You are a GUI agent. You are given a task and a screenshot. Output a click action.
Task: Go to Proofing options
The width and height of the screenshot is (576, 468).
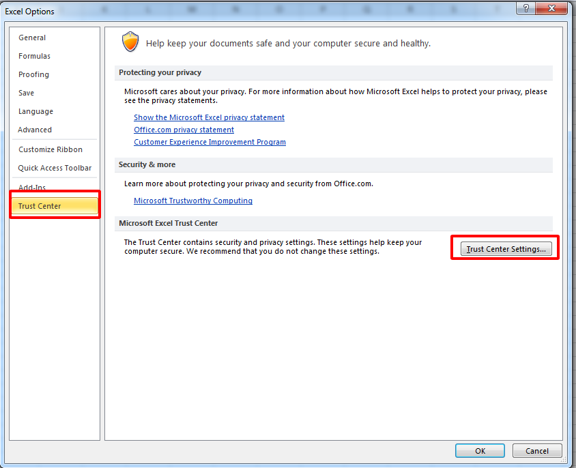[x=33, y=74]
